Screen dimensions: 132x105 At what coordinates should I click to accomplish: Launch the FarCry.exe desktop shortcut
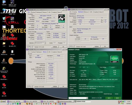click(4, 61)
